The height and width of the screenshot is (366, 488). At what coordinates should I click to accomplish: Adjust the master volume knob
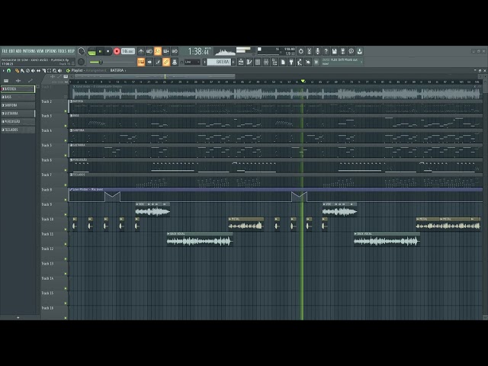click(x=81, y=51)
